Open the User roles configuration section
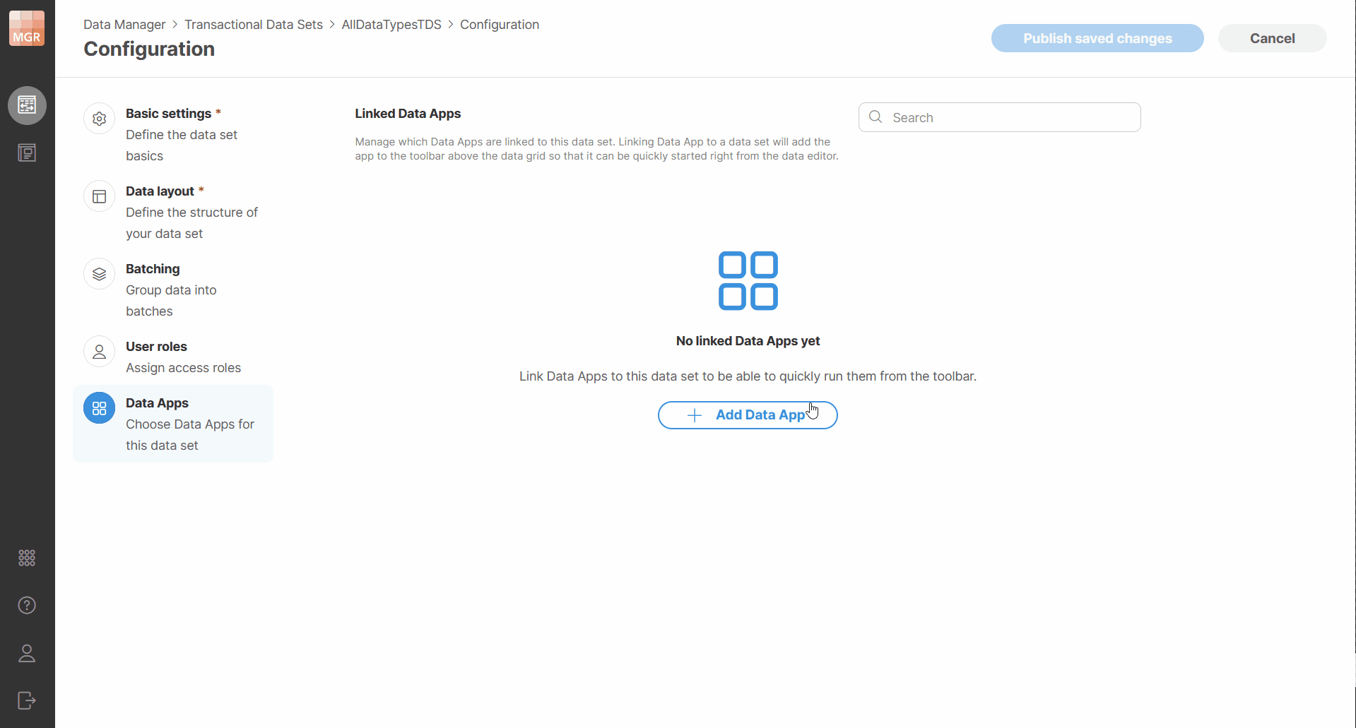This screenshot has width=1356, height=728. tap(172, 357)
